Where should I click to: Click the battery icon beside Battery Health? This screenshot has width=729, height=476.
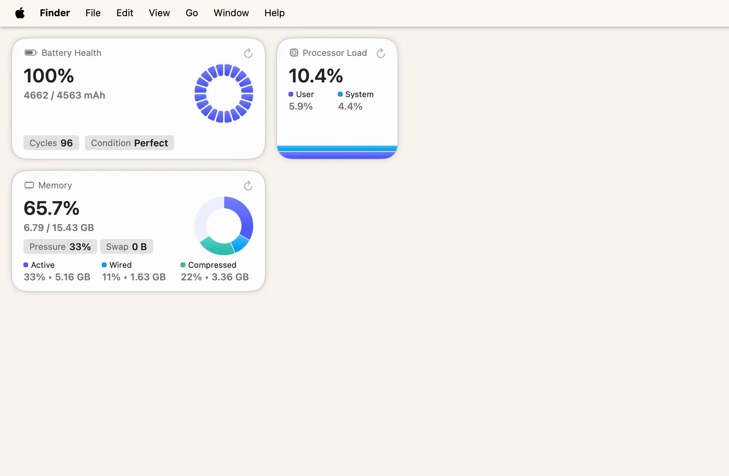31,53
